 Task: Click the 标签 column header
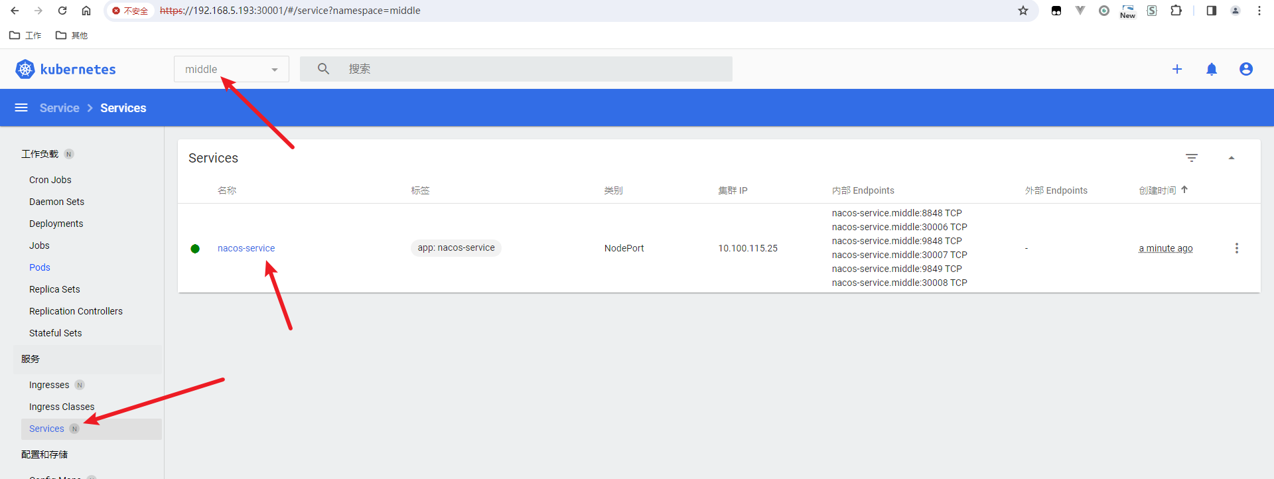coord(420,190)
